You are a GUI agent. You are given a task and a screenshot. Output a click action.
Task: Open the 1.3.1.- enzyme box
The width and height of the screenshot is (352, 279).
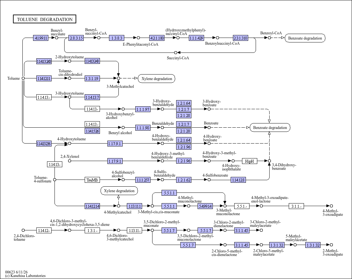[x=92, y=230]
